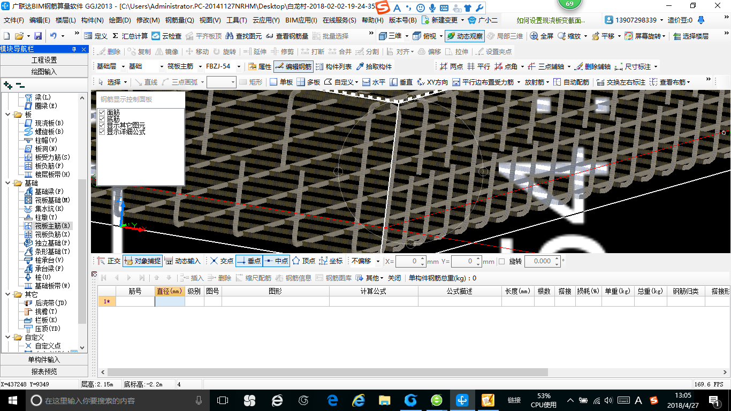Open the 工具(T) menu
The height and width of the screenshot is (411, 731).
pyautogui.click(x=237, y=20)
